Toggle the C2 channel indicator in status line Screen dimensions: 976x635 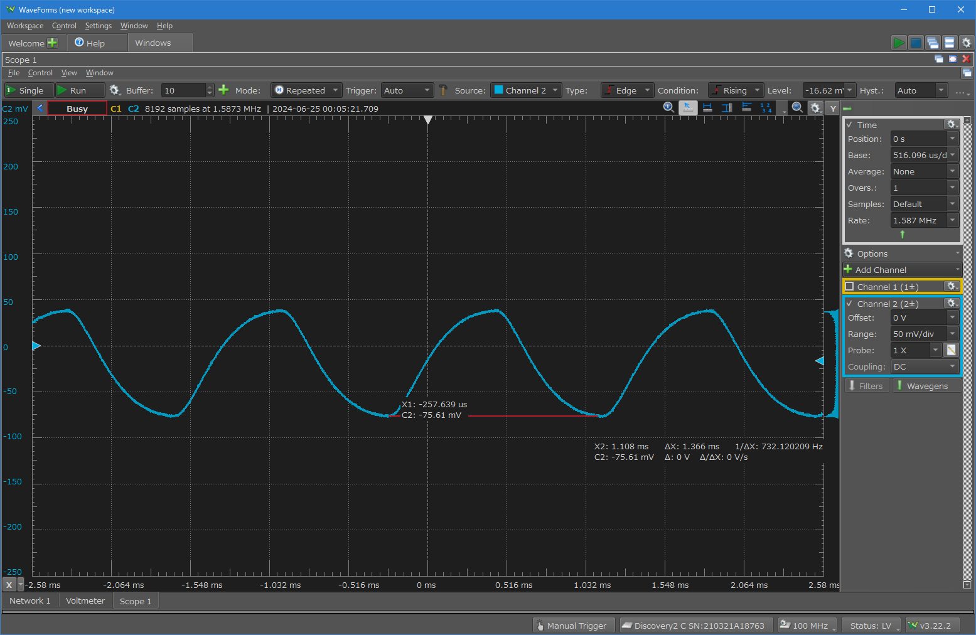pyautogui.click(x=134, y=109)
